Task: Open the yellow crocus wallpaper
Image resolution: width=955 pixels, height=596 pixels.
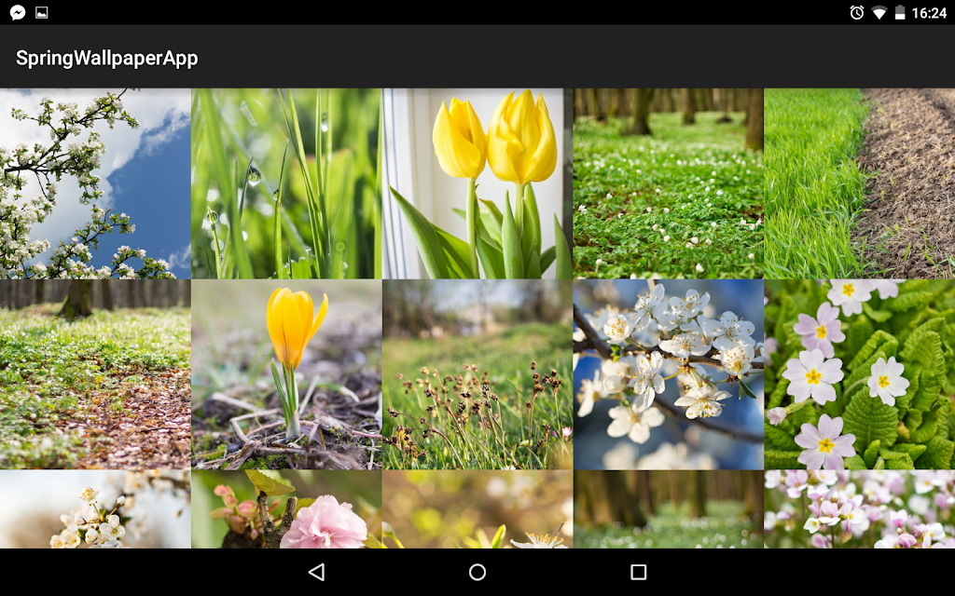Action: tap(286, 374)
